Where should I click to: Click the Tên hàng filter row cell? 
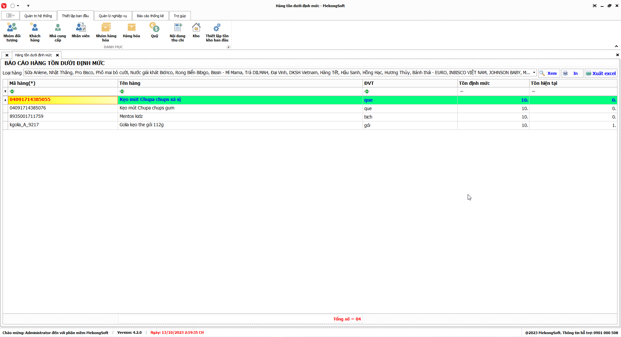(240, 91)
